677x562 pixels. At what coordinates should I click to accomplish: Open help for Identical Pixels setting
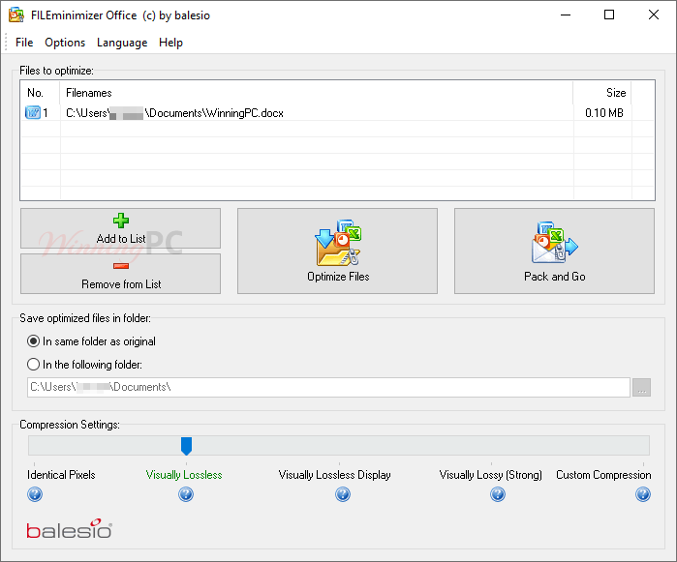(x=35, y=494)
